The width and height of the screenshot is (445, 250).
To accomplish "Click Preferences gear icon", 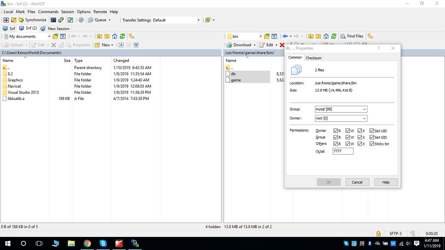I will point(81,20).
